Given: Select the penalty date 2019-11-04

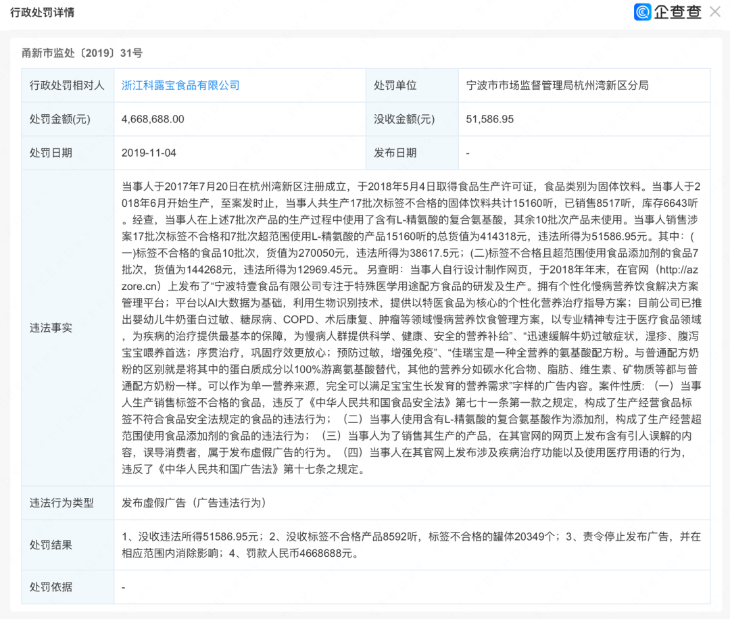Looking at the screenshot, I should tap(149, 153).
